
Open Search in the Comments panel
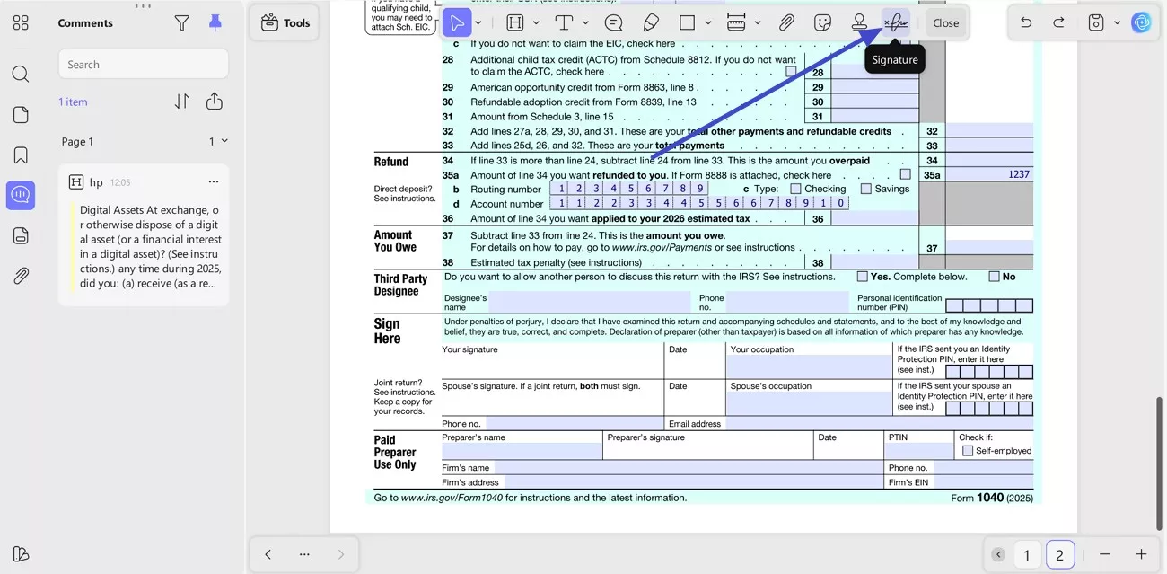(143, 64)
